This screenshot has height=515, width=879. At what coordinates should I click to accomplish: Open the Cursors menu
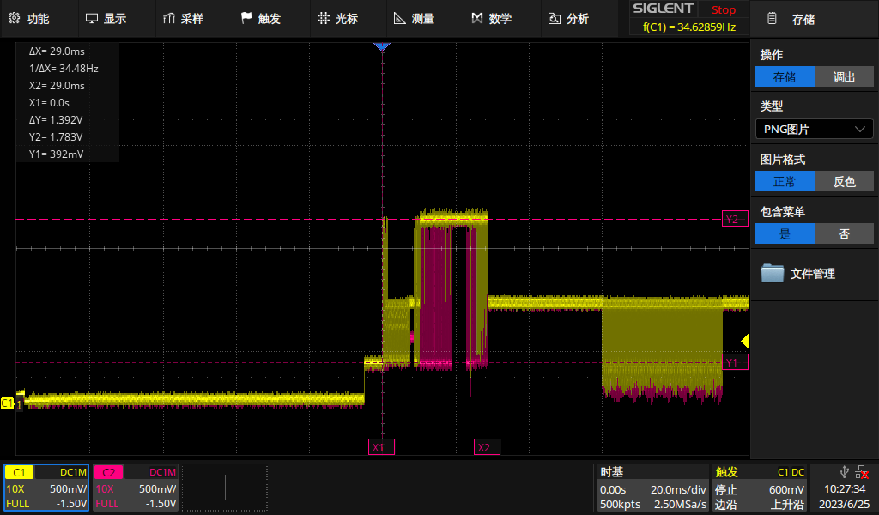(x=337, y=18)
